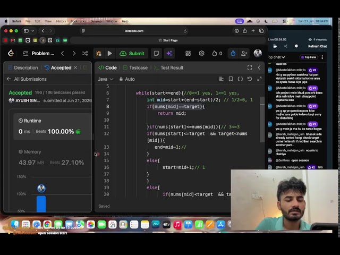
Task: Click the curly braces snippet icon
Action: pos(240,79)
